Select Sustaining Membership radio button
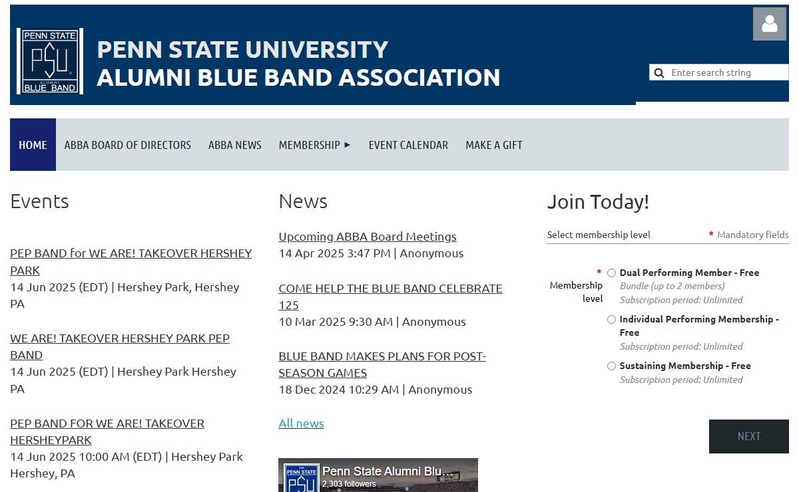The width and height of the screenshot is (799, 492). coord(611,366)
